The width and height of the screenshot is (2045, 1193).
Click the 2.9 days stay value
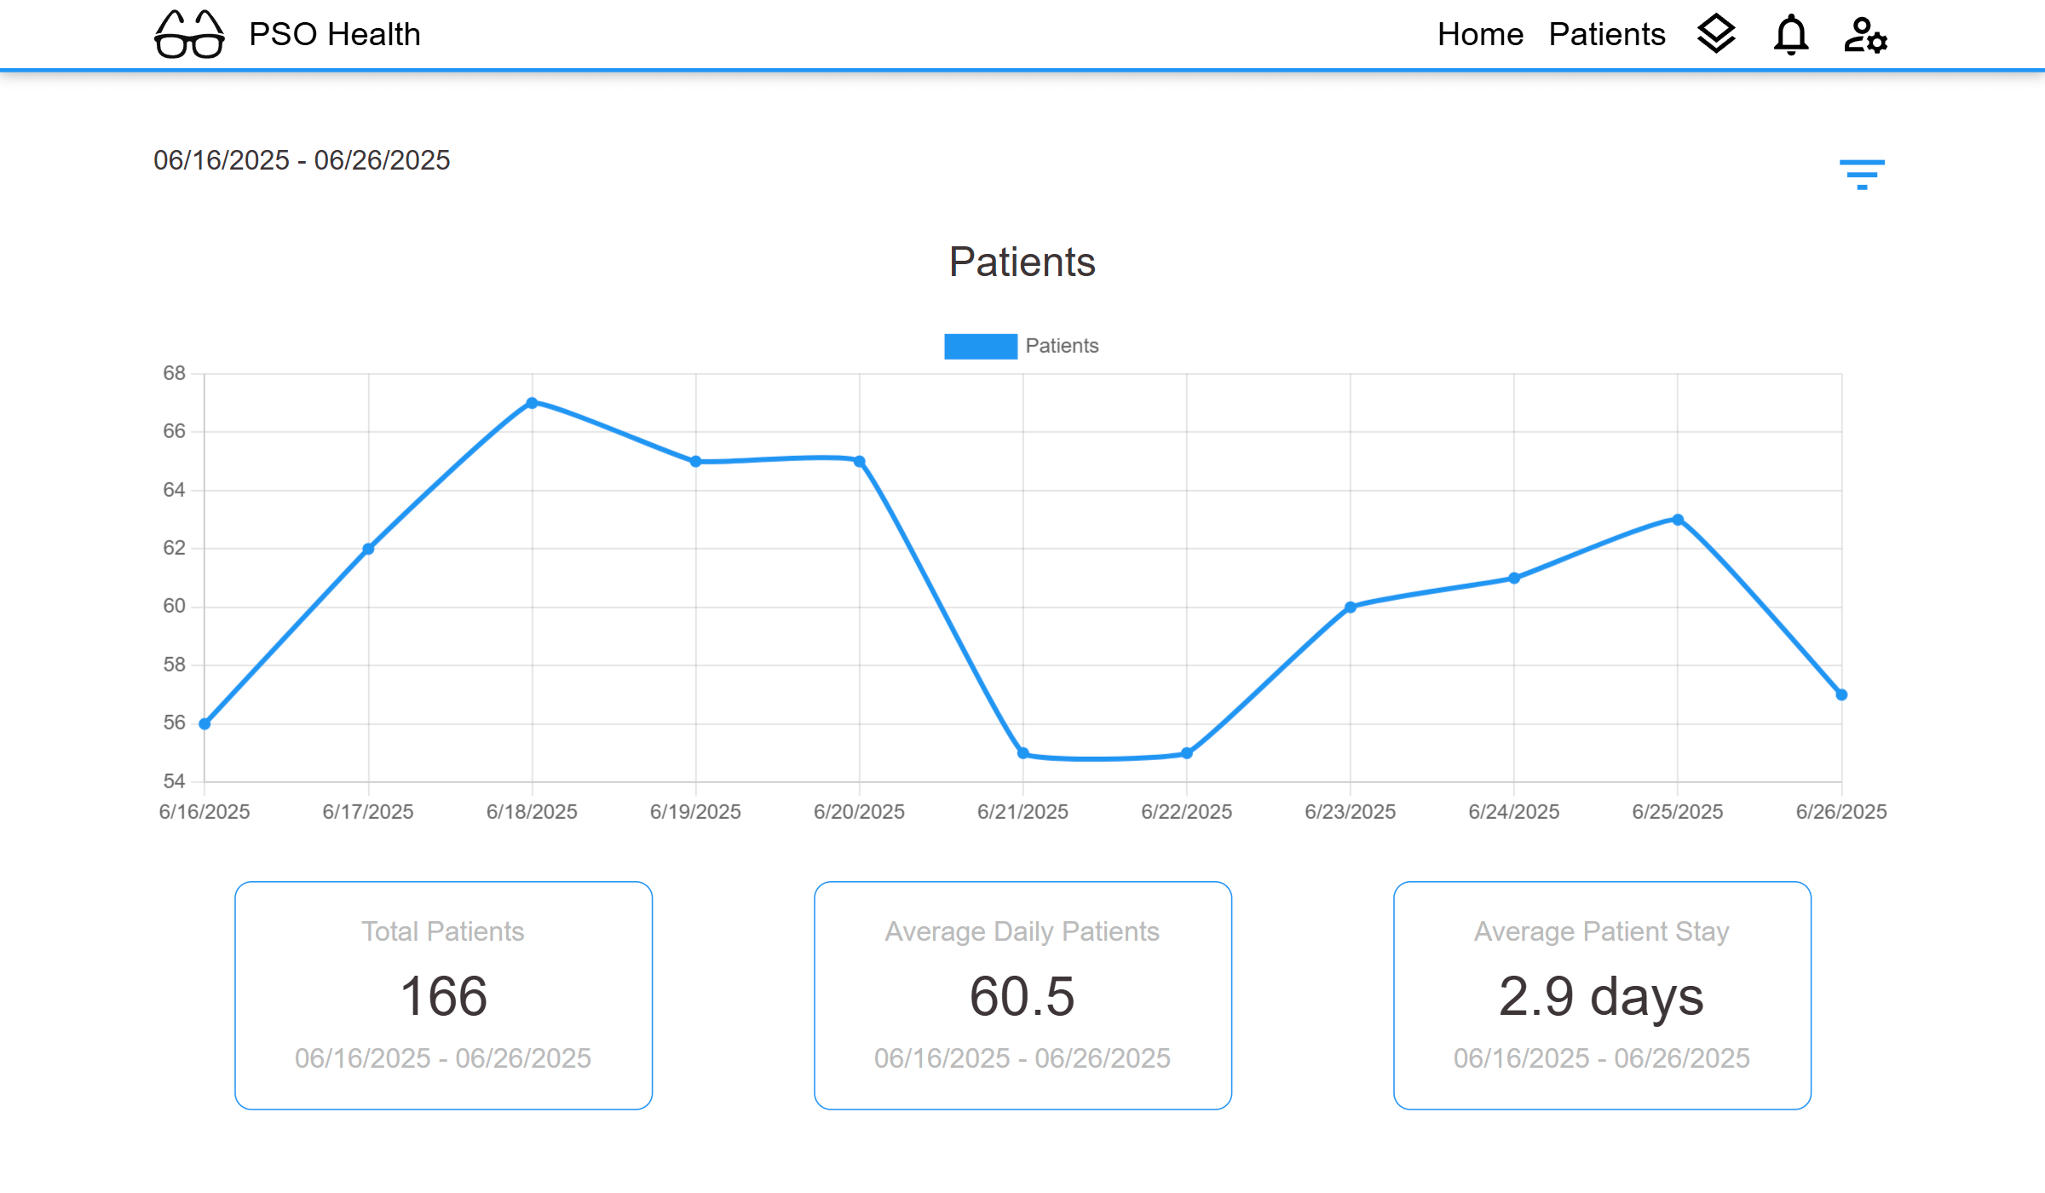[1601, 997]
